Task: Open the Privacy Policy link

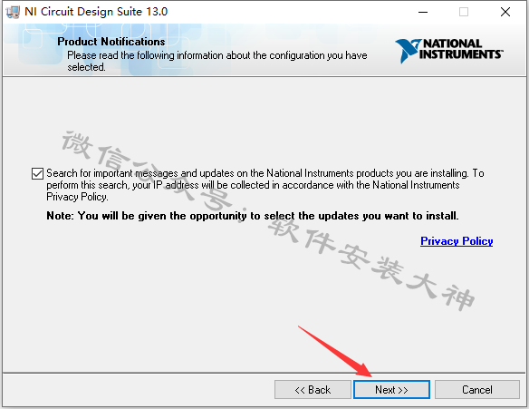Action: (457, 241)
